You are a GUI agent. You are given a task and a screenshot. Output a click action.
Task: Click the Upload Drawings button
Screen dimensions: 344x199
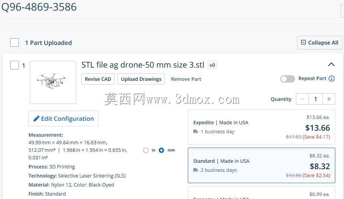coord(141,79)
